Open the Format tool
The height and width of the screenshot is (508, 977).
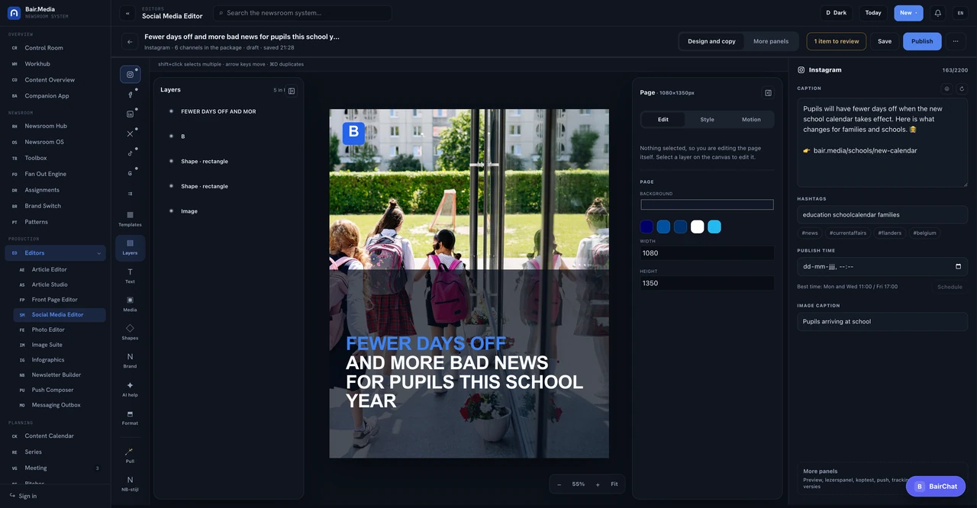[130, 417]
